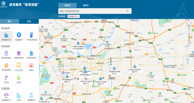Click the 济南市历城区政务服务大厅 map marker
The height and width of the screenshot is (103, 194).
(135, 66)
